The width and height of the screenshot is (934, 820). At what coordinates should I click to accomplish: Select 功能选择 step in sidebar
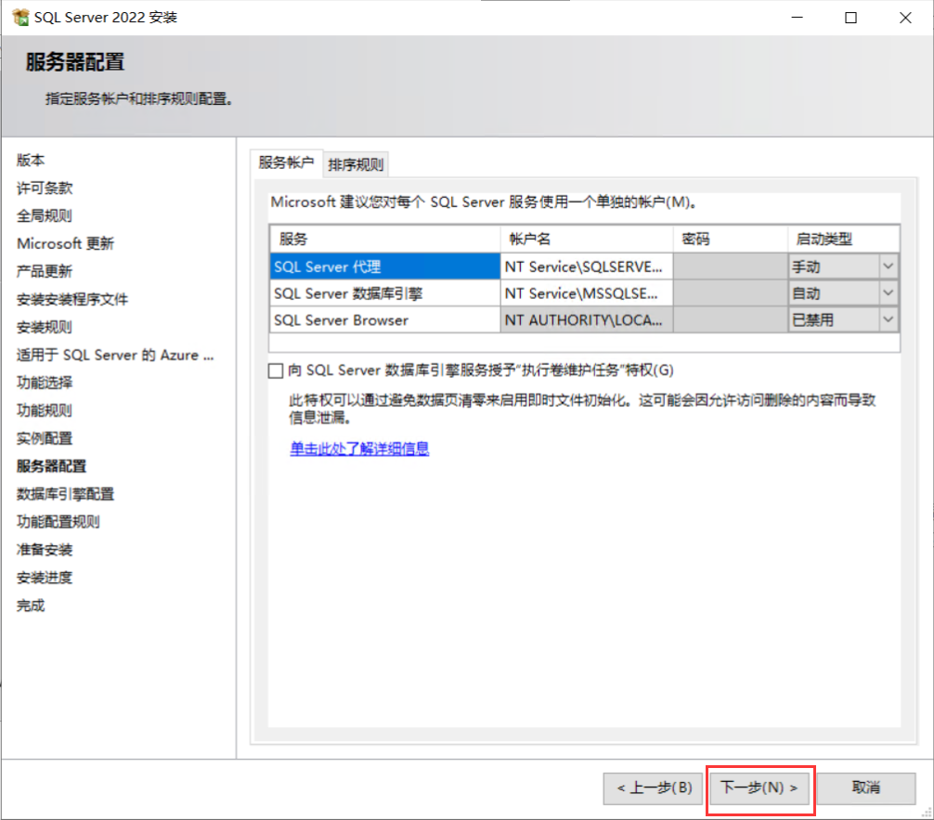pos(45,383)
